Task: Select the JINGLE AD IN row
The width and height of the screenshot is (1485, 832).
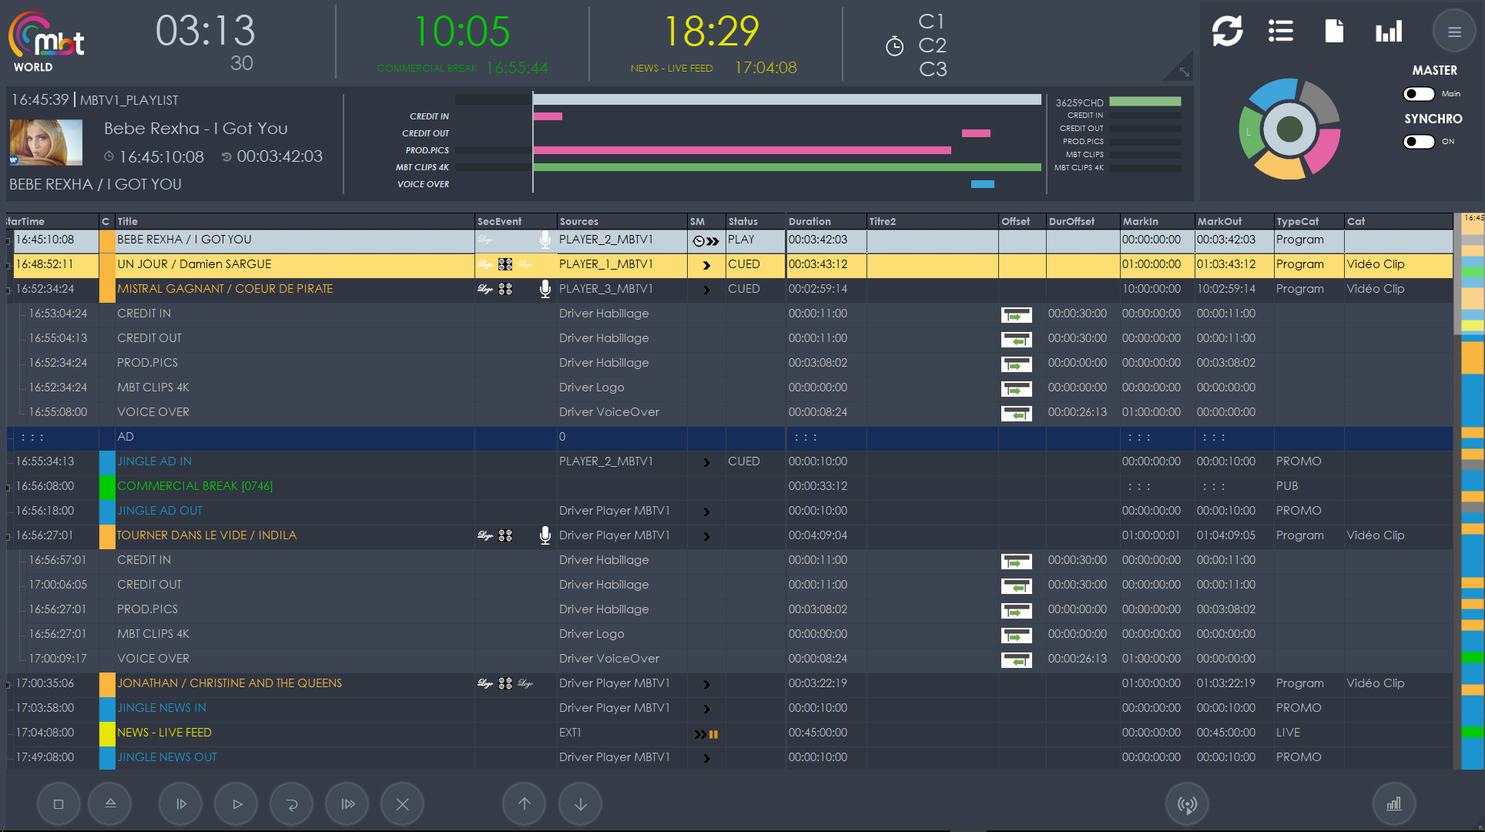Action: pyautogui.click(x=729, y=461)
